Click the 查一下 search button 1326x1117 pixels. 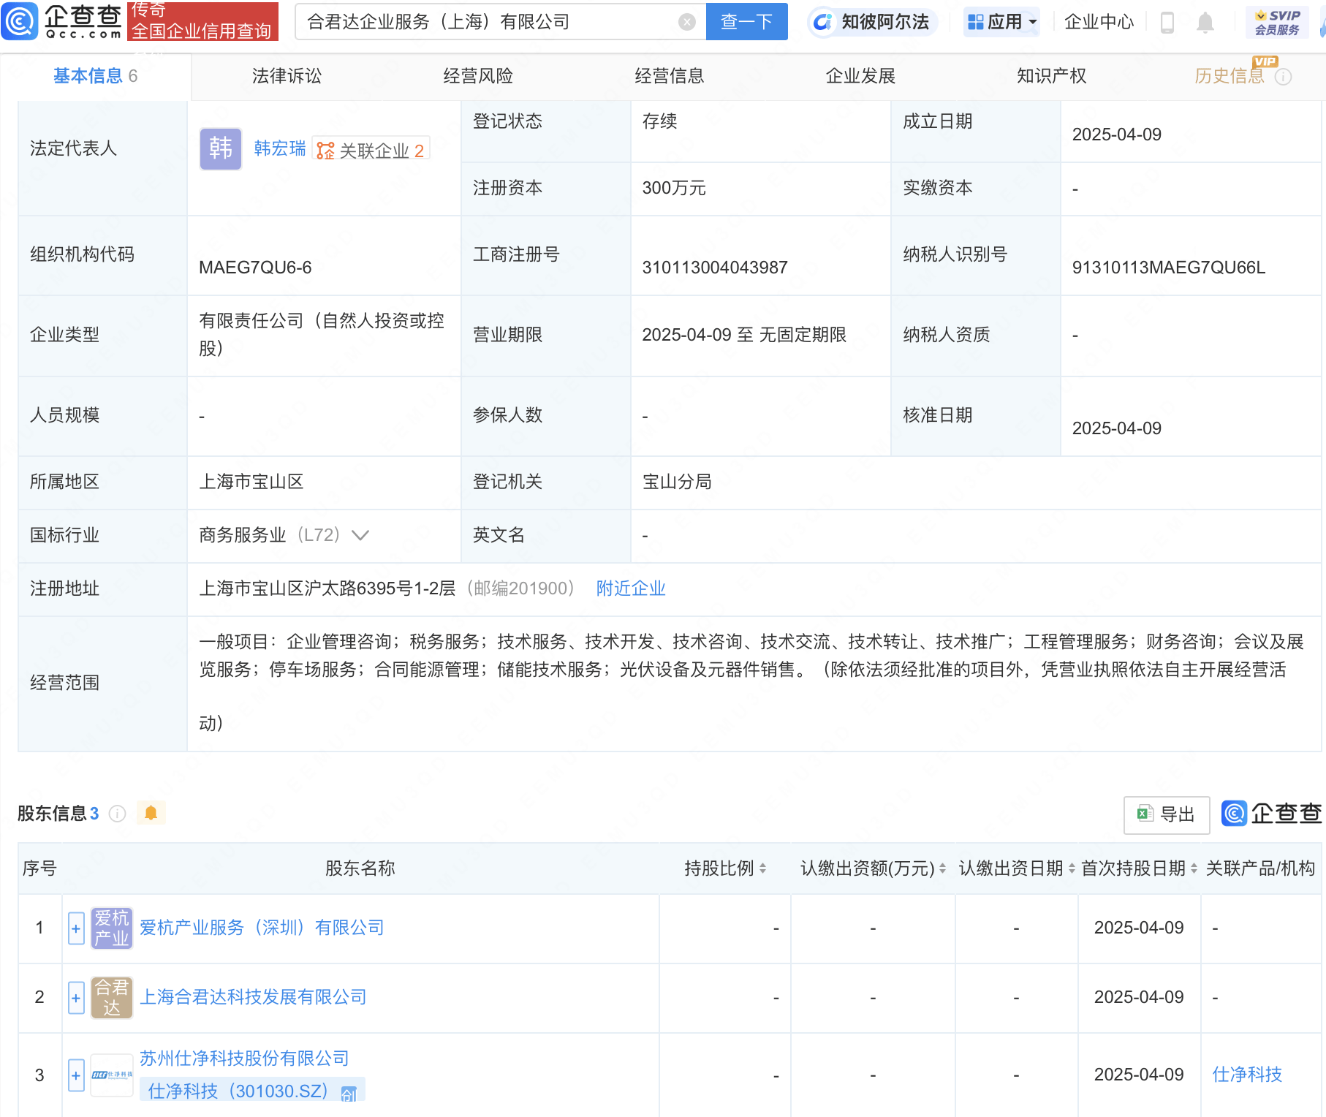[x=746, y=22]
